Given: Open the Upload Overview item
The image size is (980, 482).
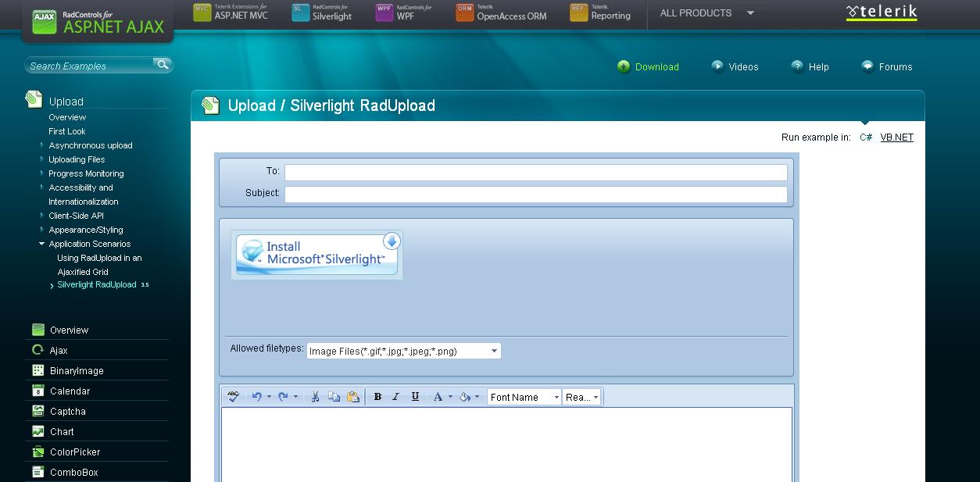Looking at the screenshot, I should click(x=67, y=117).
